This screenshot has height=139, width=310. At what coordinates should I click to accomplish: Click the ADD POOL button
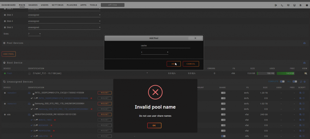(x=8, y=54)
